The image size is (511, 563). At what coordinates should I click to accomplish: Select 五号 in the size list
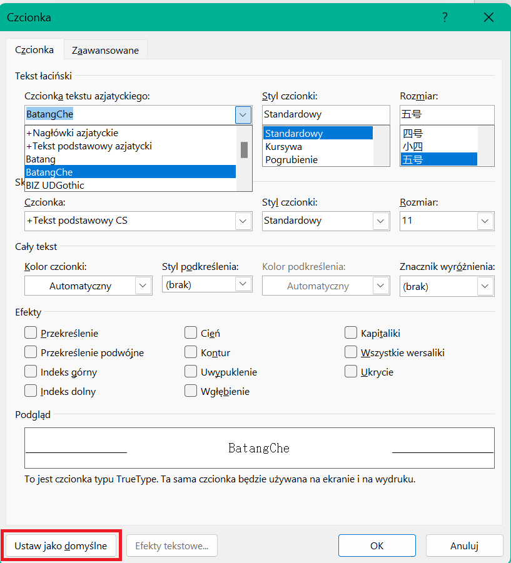(x=439, y=159)
